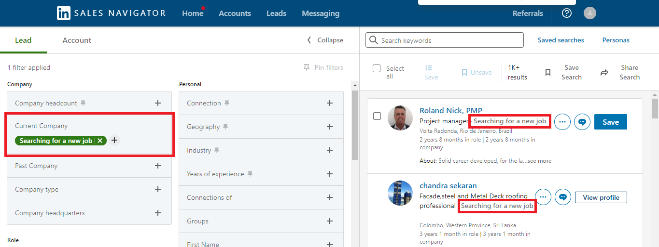Click the Pin filters label
Viewport: 659px width, 247px height.
coord(329,67)
